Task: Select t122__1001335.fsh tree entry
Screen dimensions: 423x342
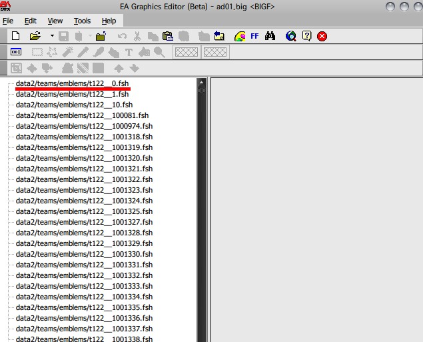Action: click(84, 307)
